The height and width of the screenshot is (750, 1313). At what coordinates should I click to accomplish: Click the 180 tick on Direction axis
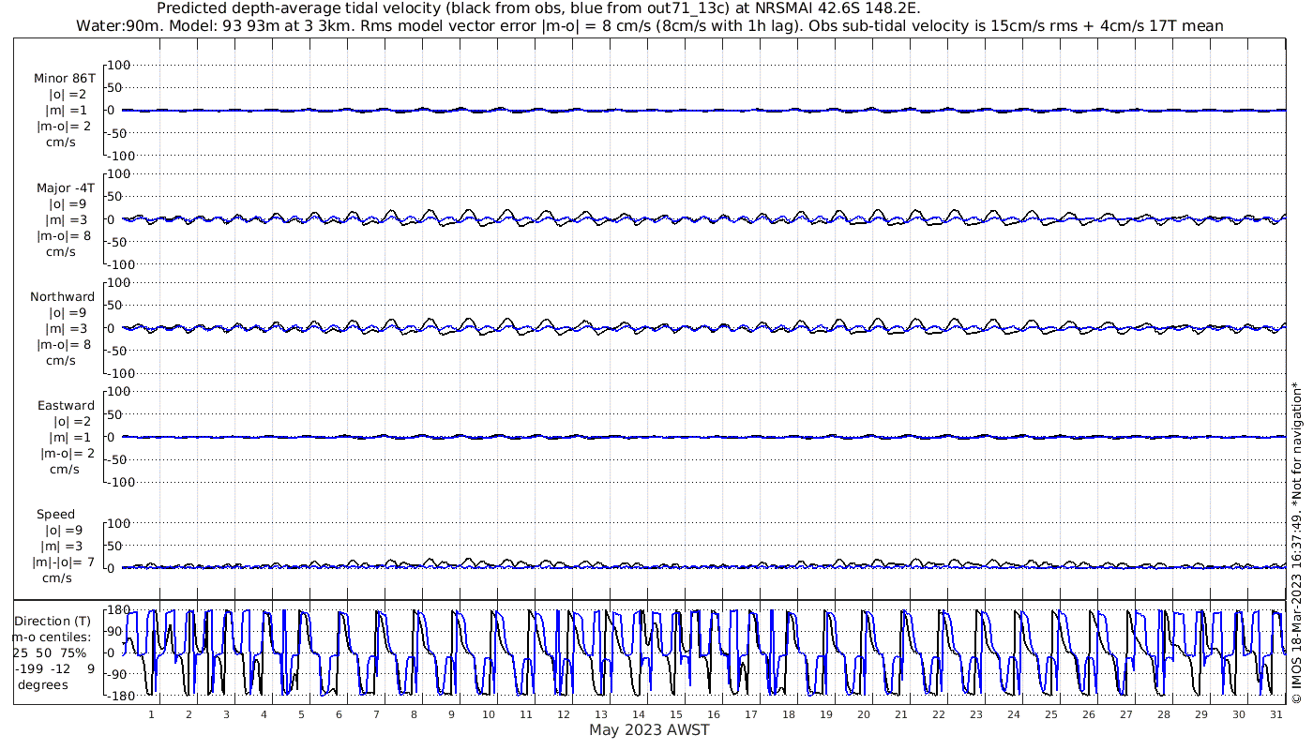click(x=119, y=609)
